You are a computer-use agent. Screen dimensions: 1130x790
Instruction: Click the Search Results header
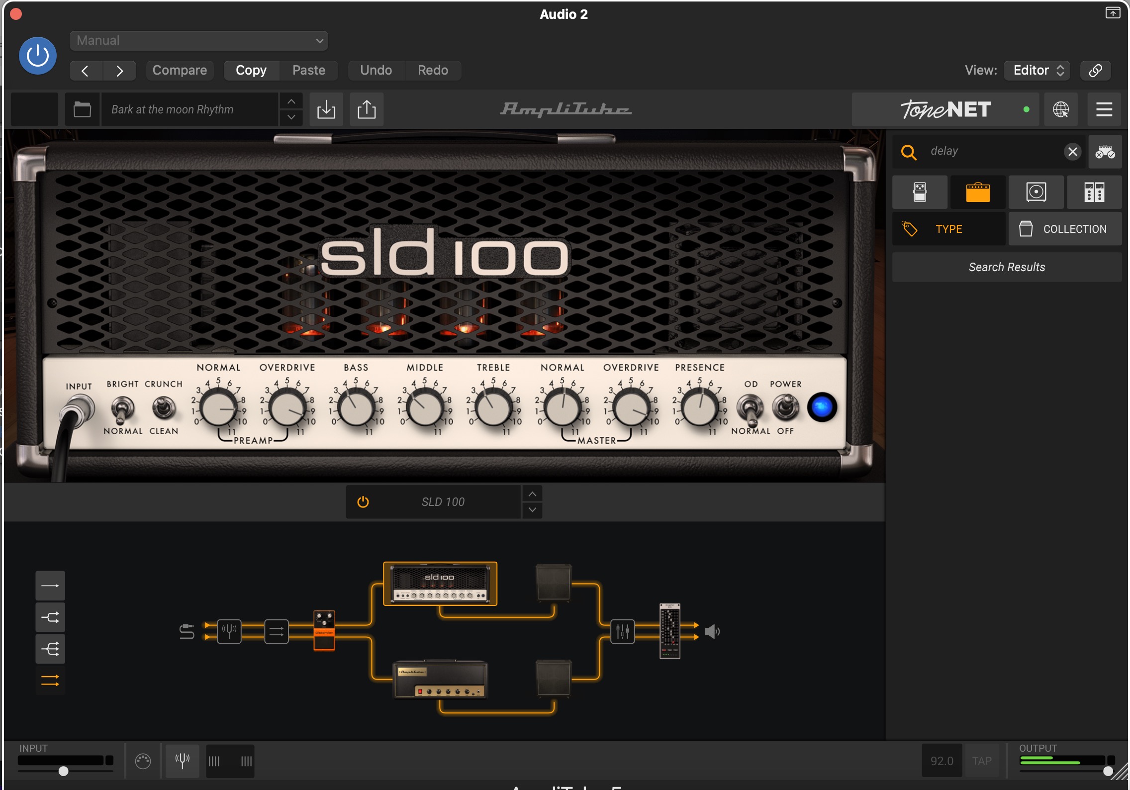point(1007,267)
